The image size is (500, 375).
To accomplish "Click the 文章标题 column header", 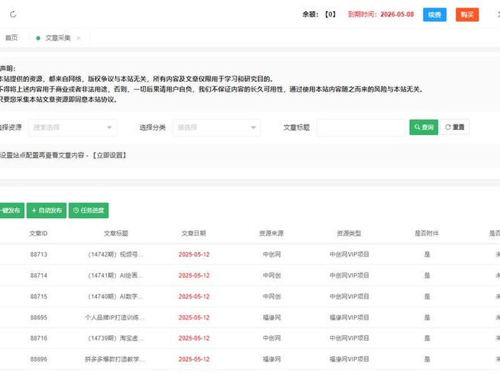I will (x=116, y=233).
